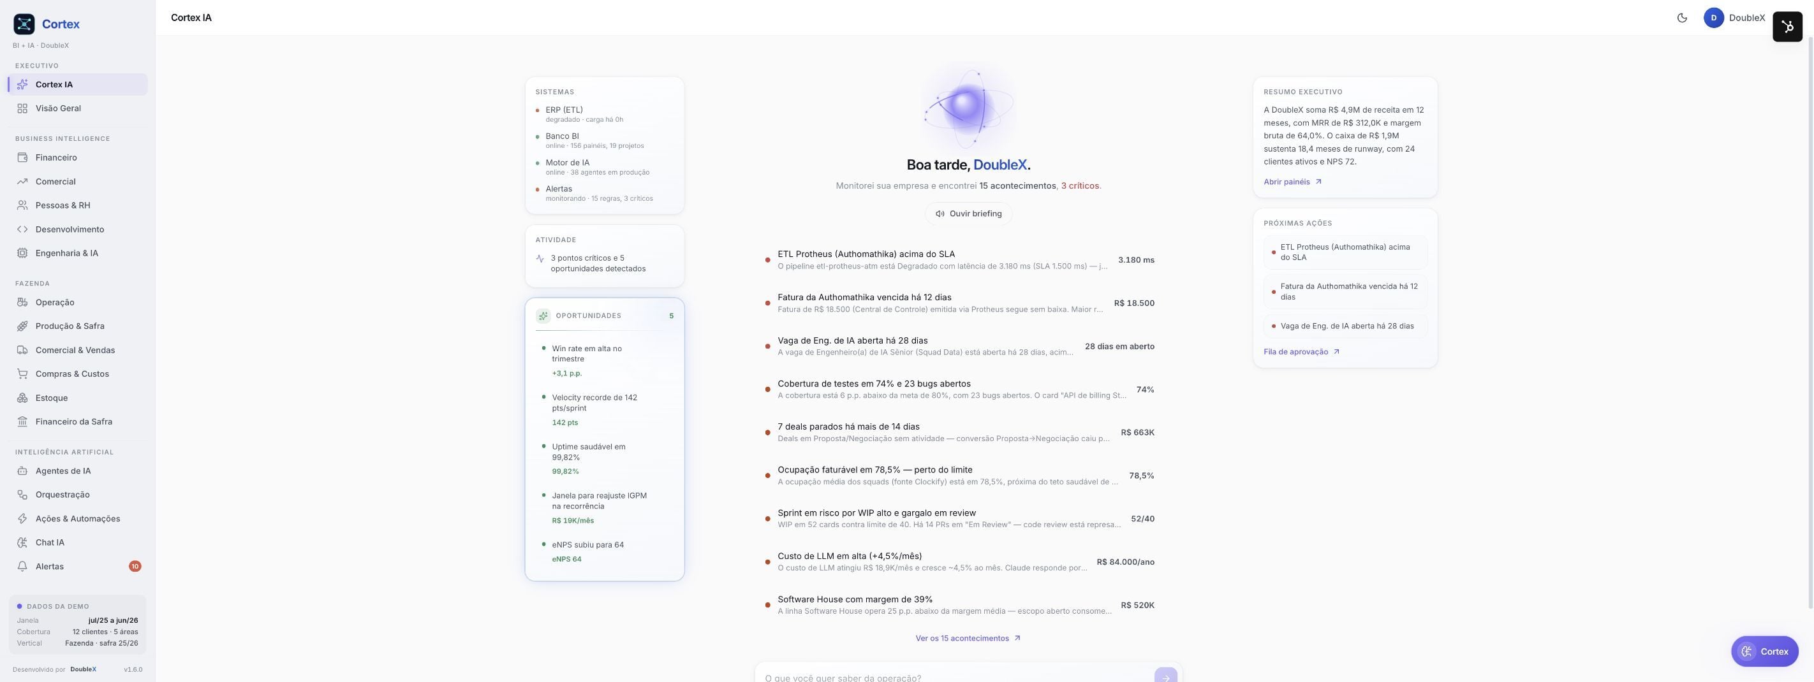Click eNPS subiu para 64 opportunity
Image resolution: width=1814 pixels, height=682 pixels.
click(x=604, y=553)
